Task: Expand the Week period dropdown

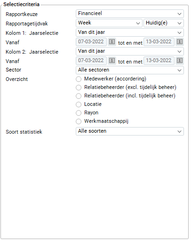Action: 109,23
